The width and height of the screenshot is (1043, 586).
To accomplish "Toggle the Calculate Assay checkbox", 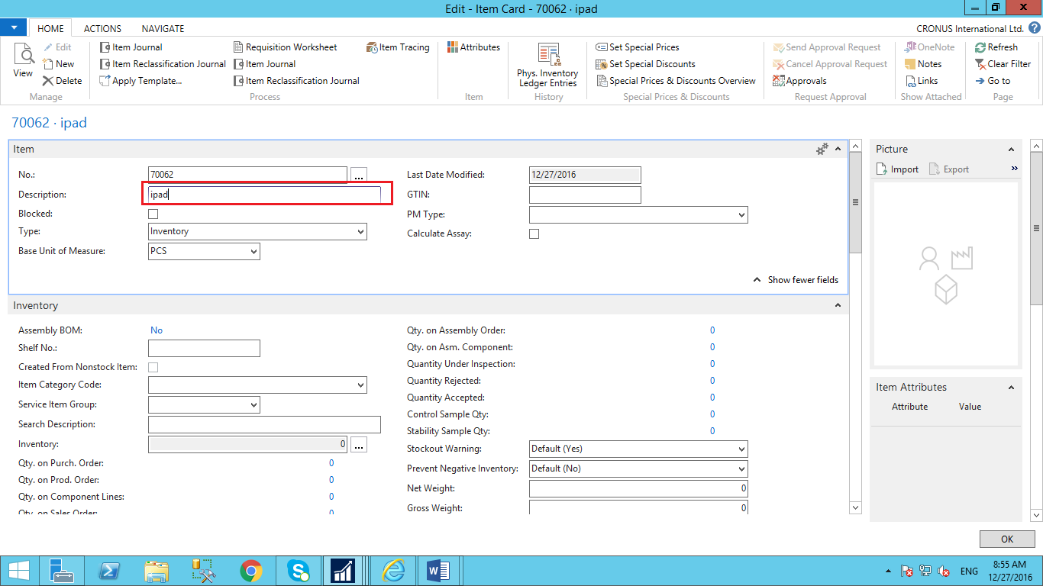I will (534, 233).
